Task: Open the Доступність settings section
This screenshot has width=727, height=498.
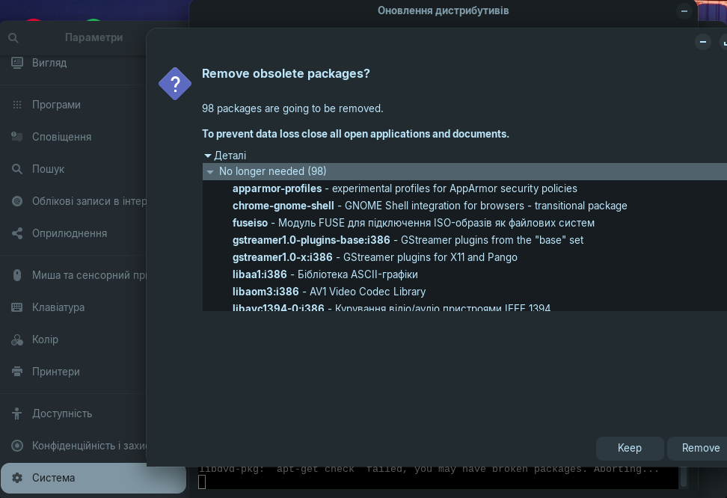Action: [x=62, y=414]
